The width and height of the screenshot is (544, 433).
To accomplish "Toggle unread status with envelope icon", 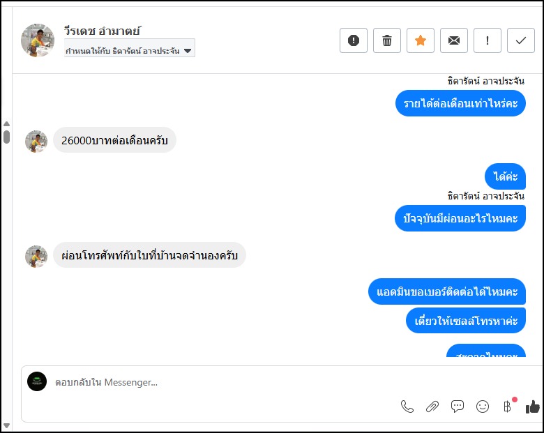I will [454, 40].
